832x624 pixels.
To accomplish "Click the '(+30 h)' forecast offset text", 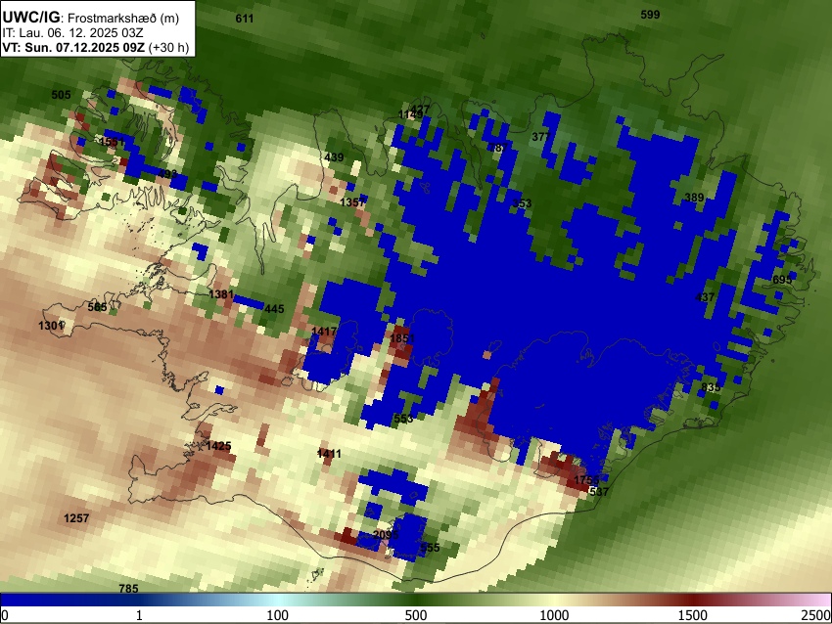I will click(168, 47).
